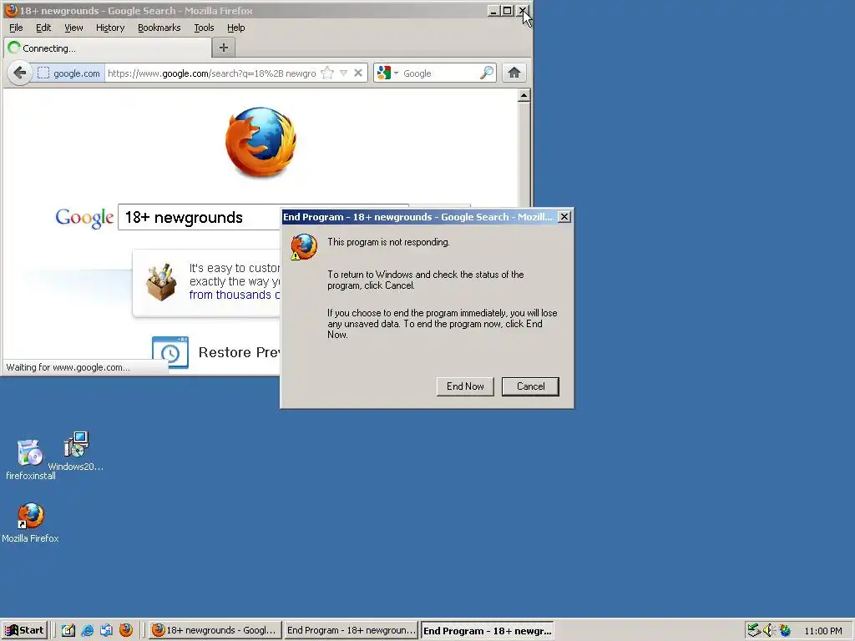Click the Firefox back arrow button
855x641 pixels.
click(20, 73)
